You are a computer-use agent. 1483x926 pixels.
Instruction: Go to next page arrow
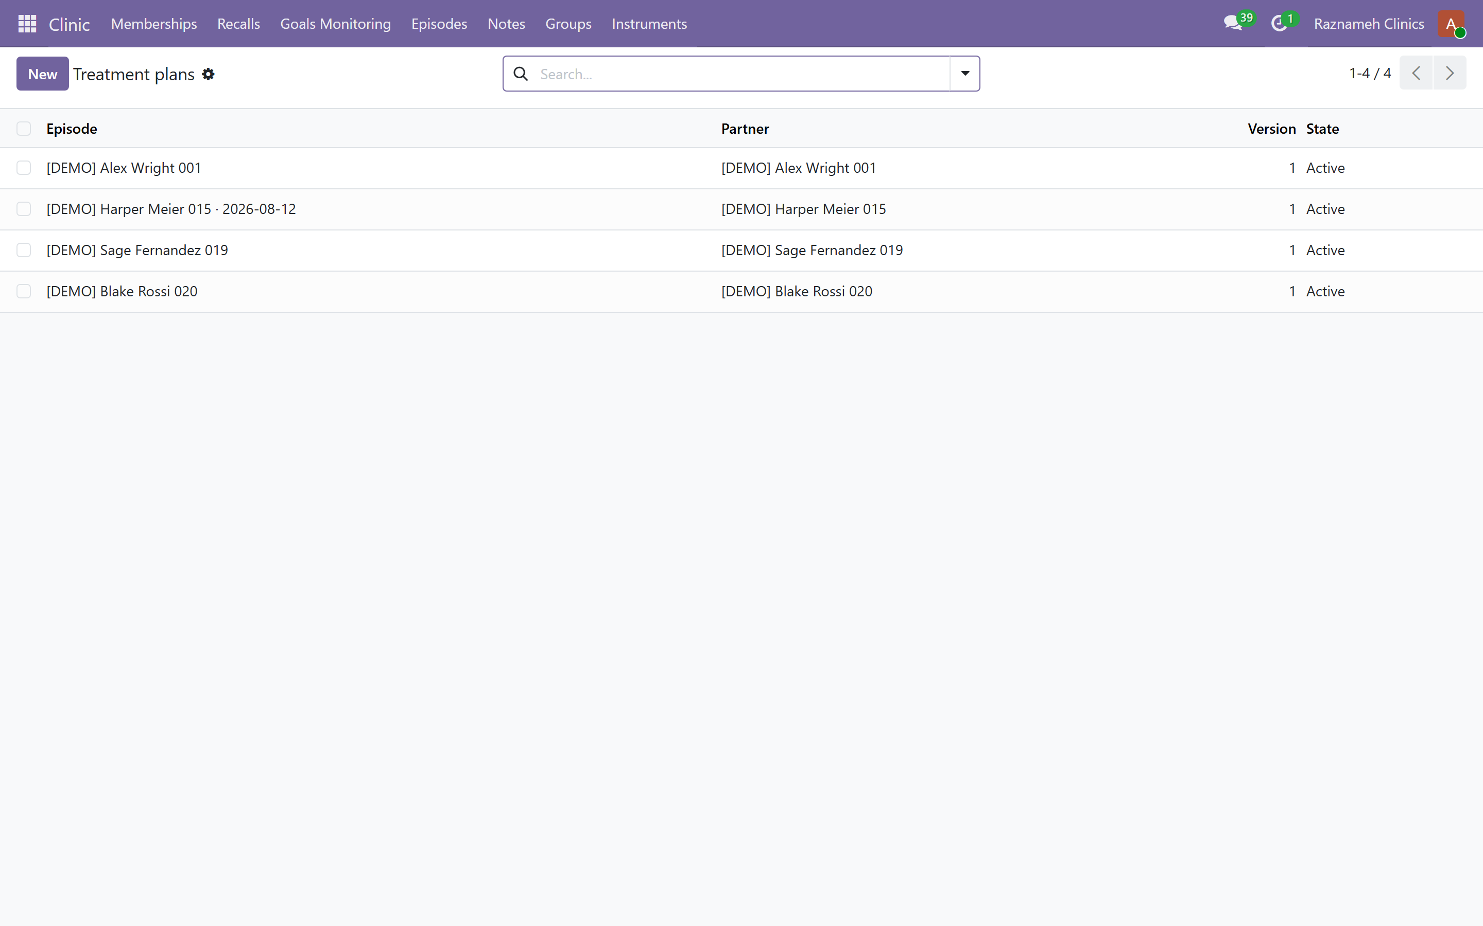coord(1450,73)
